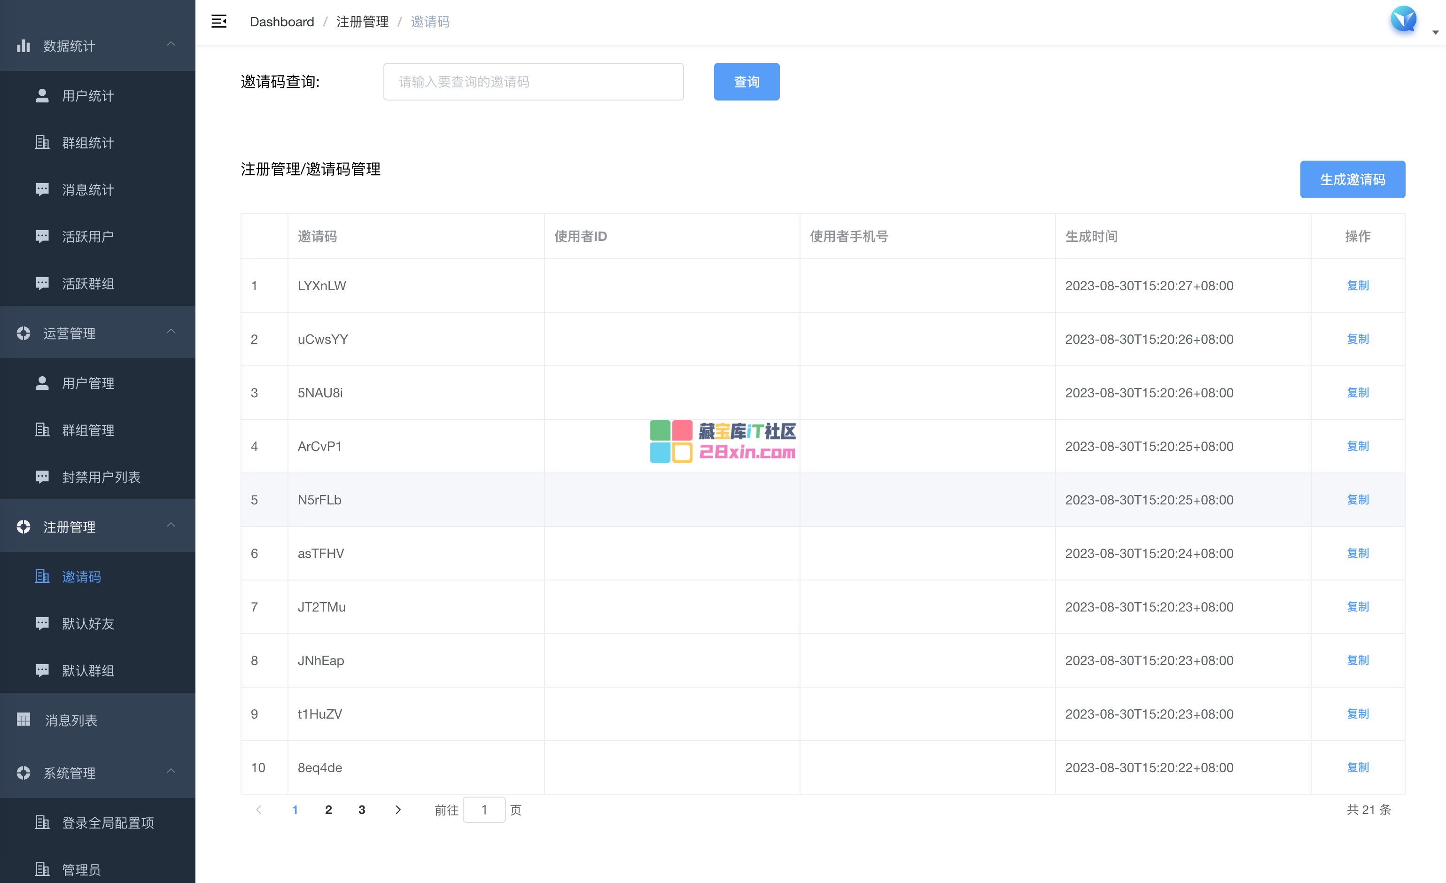Click the person icon beside 用户管理
This screenshot has height=883, width=1446.
coord(42,383)
